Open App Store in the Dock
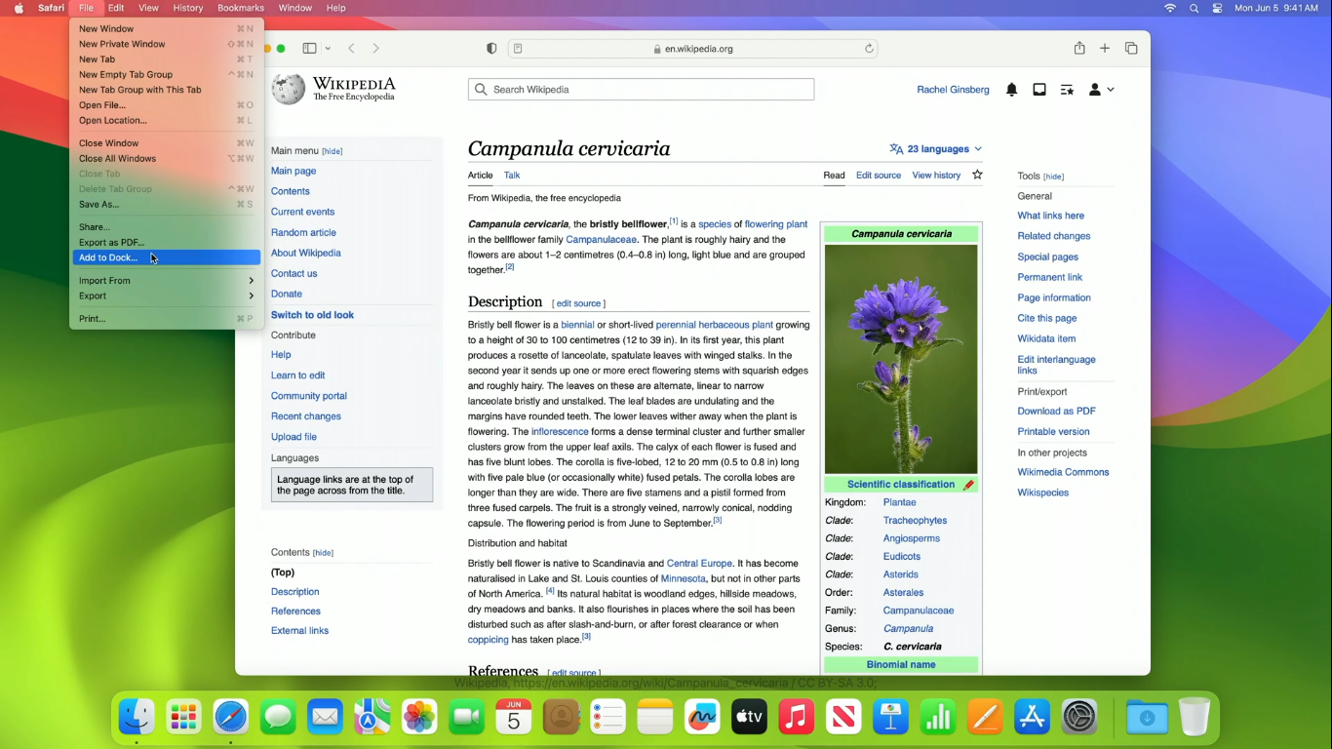 click(1032, 718)
